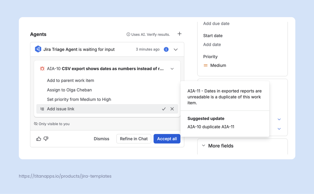Screen dimensions: 314x194
Task: Click the Dismiss button
Action: click(101, 139)
